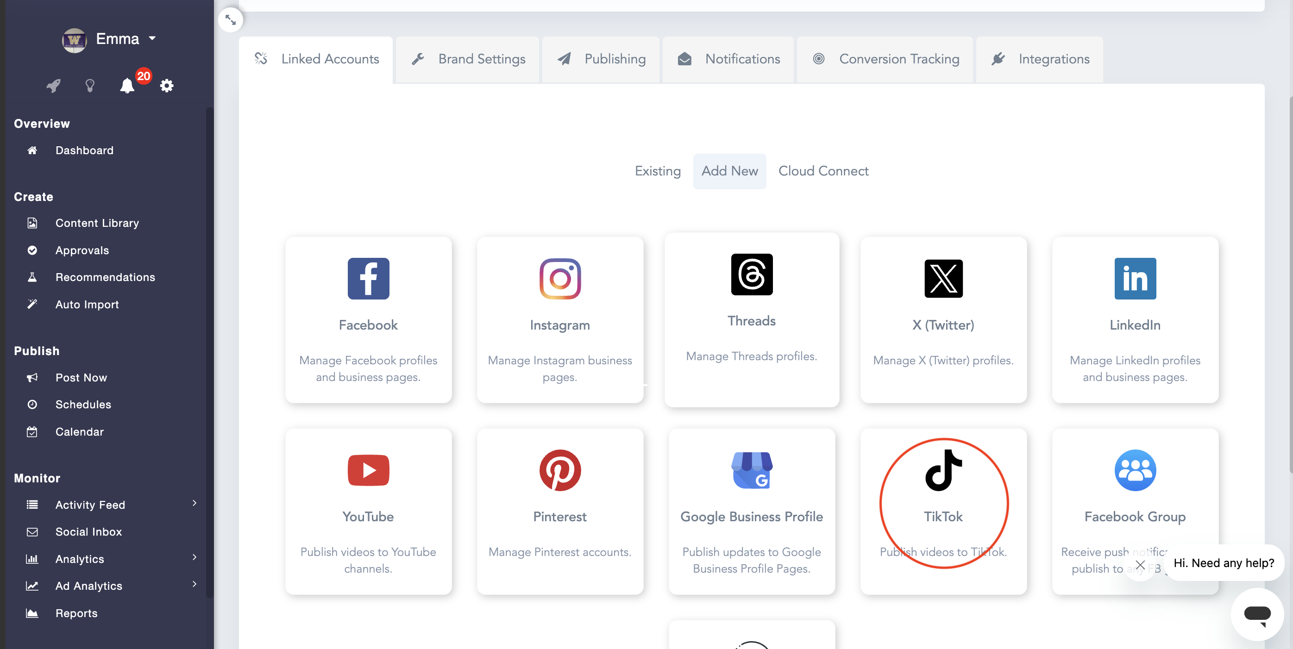Viewport: 1293px width, 649px height.
Task: Click the Threads logo icon
Action: point(752,275)
